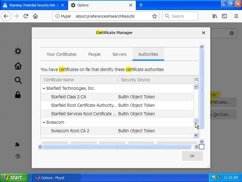Confirm with the OK button
This screenshot has width=242, height=182.
coord(192,156)
